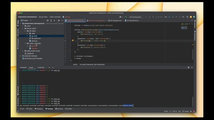Viewport: 214px width, 120px height.
Task: Open the Profiler tool window
Action: click(69, 109)
